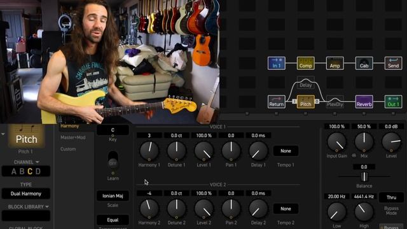The width and height of the screenshot is (407, 229).
Task: Click the Pan 2 knob
Action: pos(231,209)
